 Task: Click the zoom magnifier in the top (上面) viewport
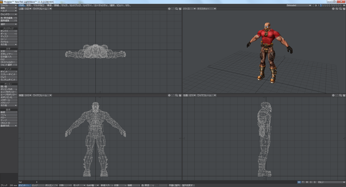coord(176,9)
